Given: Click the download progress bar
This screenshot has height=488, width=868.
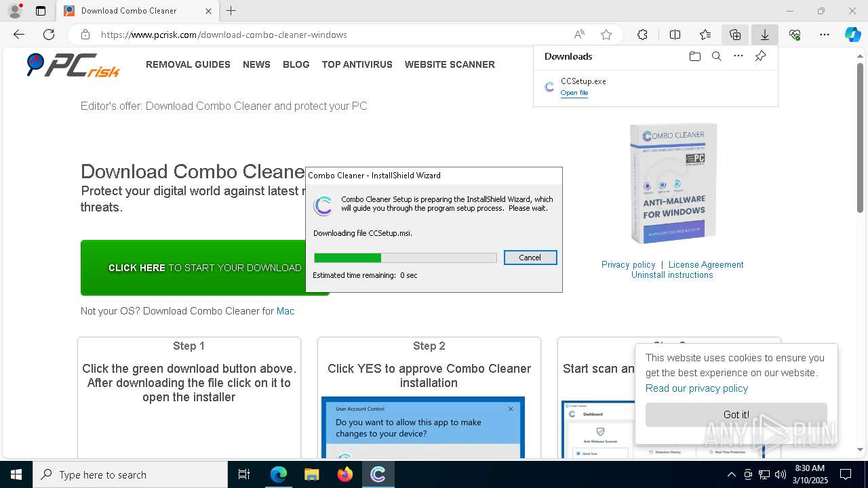Looking at the screenshot, I should point(406,258).
